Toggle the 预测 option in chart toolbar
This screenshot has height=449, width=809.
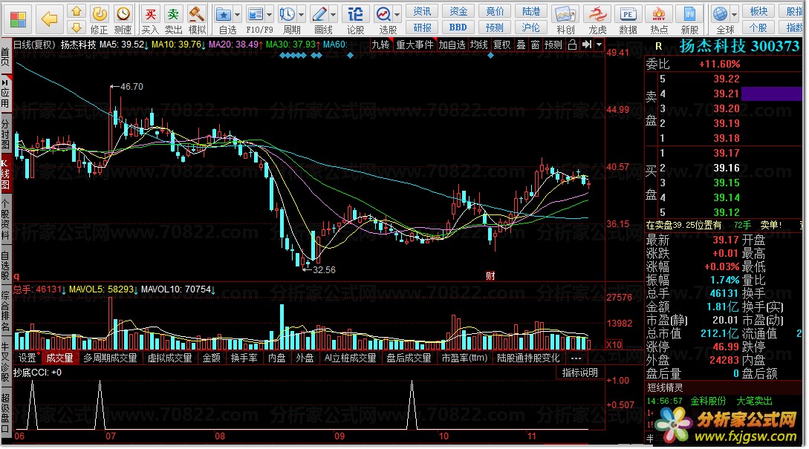pyautogui.click(x=553, y=45)
